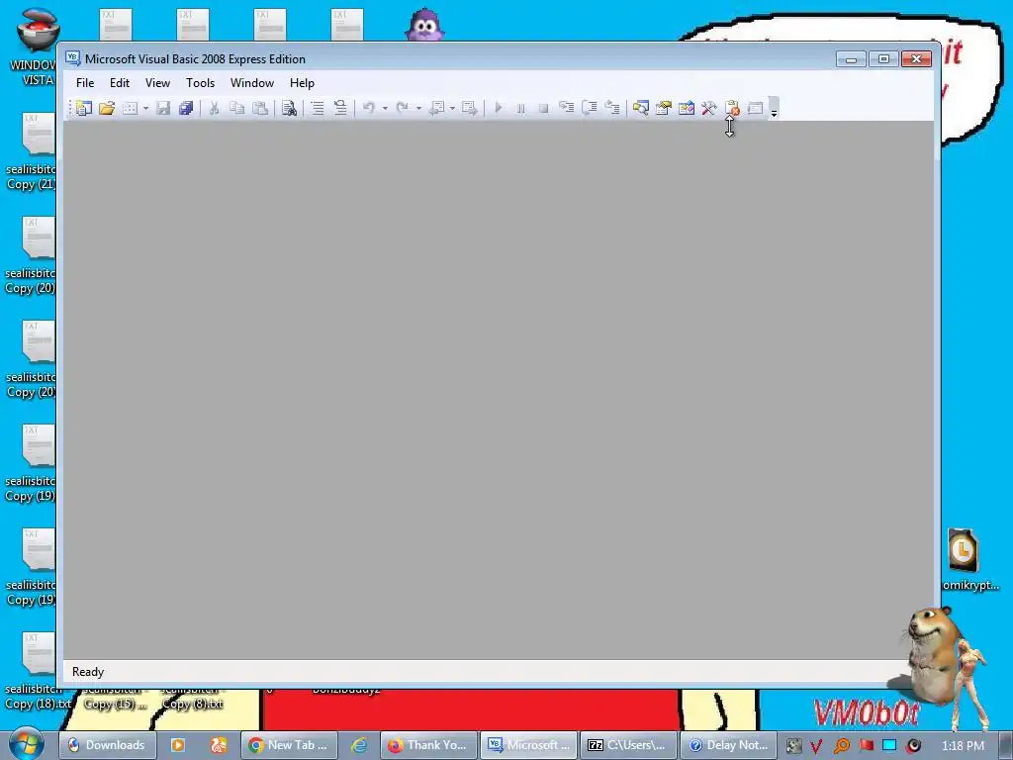This screenshot has height=760, width=1013.
Task: Click the Toolbox hammer and wrench icon
Action: click(708, 108)
